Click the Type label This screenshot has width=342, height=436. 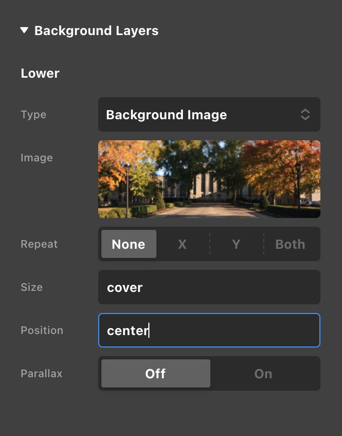(x=33, y=114)
